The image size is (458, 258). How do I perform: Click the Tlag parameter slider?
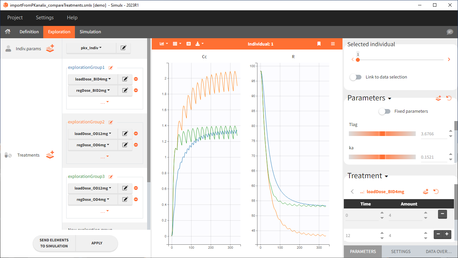coord(382,134)
